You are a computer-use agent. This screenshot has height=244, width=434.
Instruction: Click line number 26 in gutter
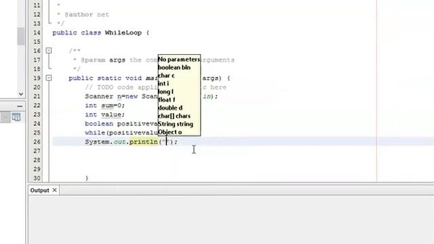click(x=37, y=142)
